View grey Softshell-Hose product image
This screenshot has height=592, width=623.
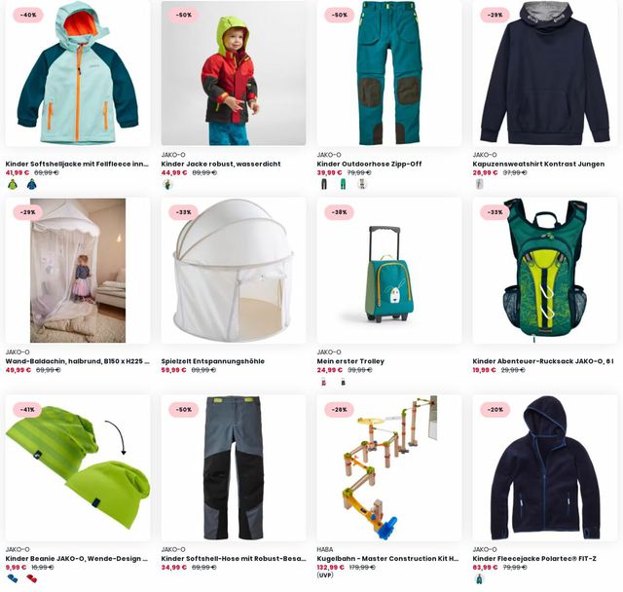(234, 467)
